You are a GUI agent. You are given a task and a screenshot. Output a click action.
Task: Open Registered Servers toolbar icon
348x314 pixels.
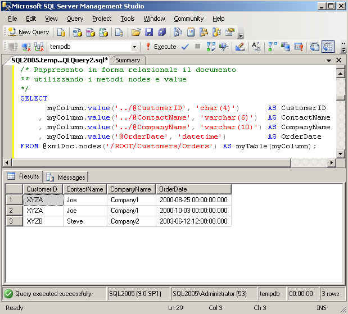(x=178, y=32)
